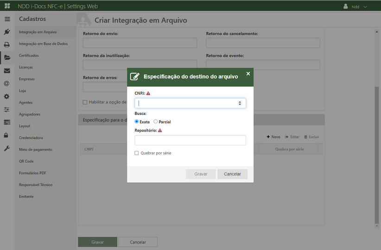The image size is (381, 250).
Task: Close the Especificação do destino dialog
Action: pyautogui.click(x=248, y=74)
